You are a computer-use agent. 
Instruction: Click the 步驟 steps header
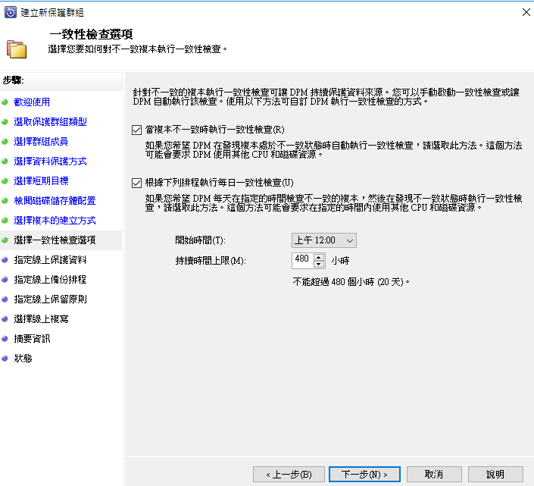pyautogui.click(x=14, y=80)
